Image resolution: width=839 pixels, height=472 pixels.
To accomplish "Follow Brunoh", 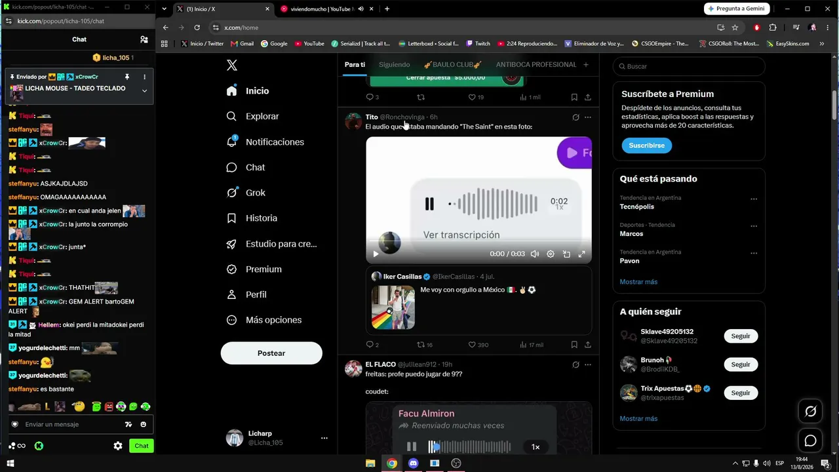I will 741,364.
